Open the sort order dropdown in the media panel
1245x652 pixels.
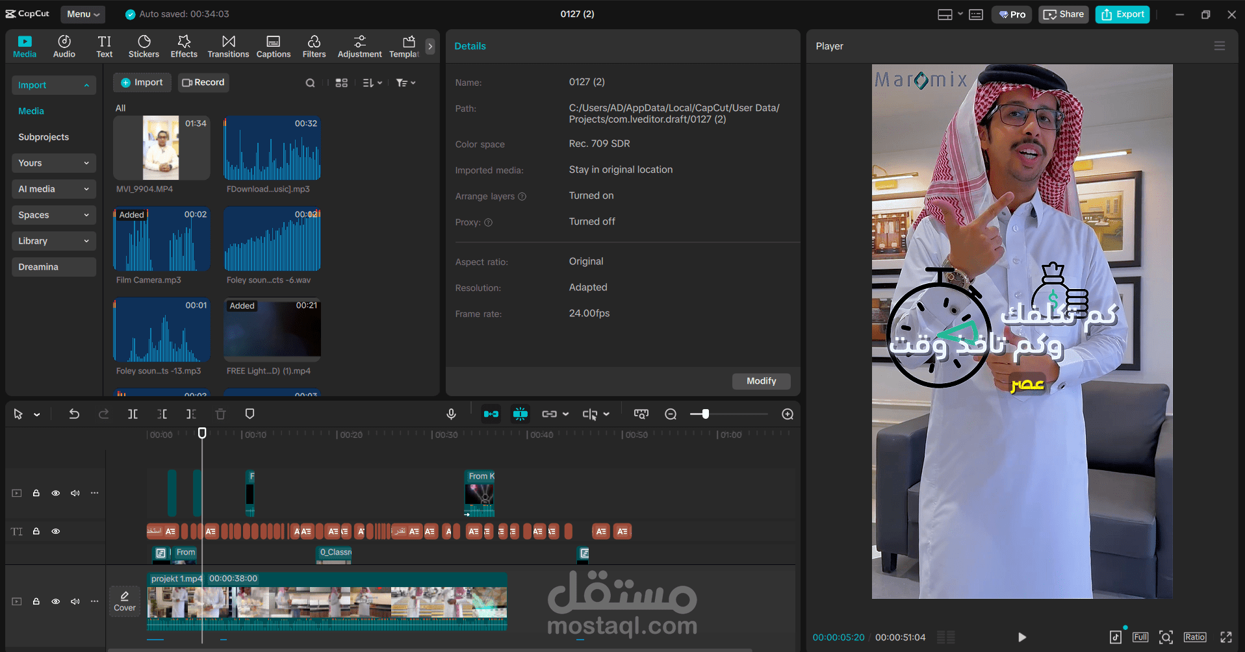point(372,82)
